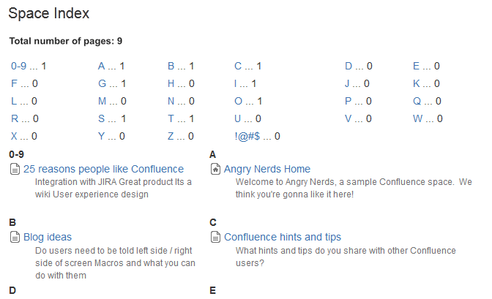Viewport: 492px width, 299px height.
Task: Jump to index letter B
Action: [171, 66]
